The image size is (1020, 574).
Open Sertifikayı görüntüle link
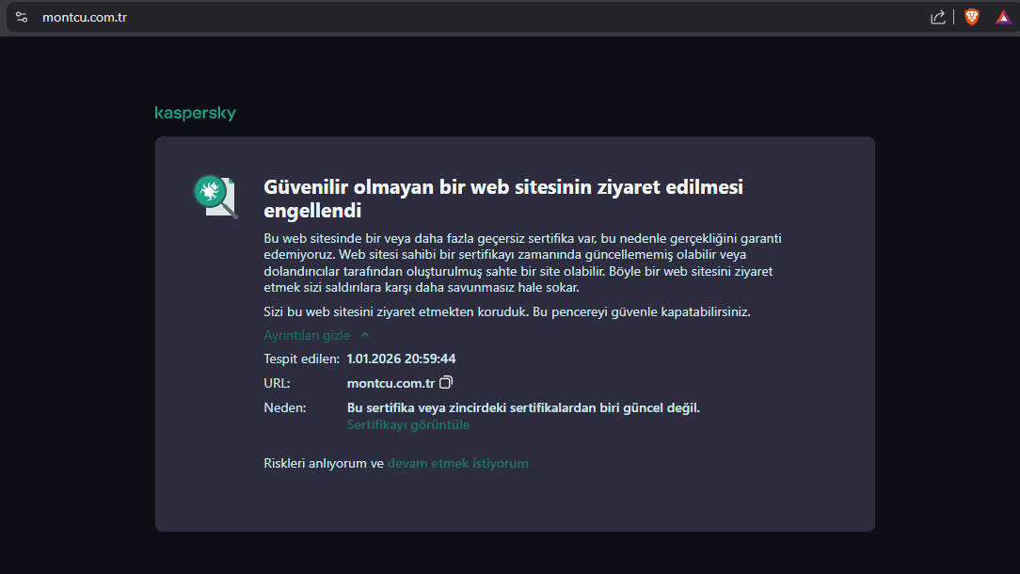pyautogui.click(x=407, y=424)
